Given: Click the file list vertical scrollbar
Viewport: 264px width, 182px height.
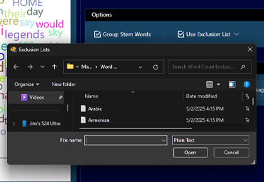Looking at the screenshot, I should point(253,102).
